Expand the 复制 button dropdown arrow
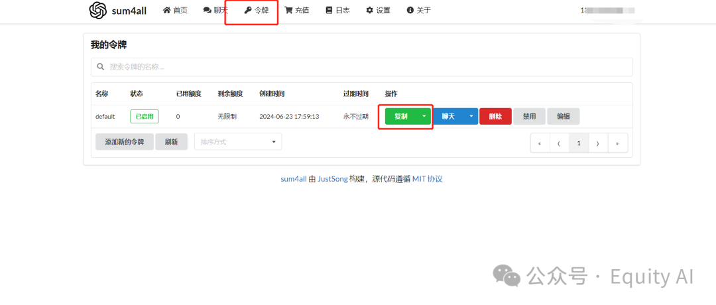This screenshot has width=716, height=305. coord(424,117)
